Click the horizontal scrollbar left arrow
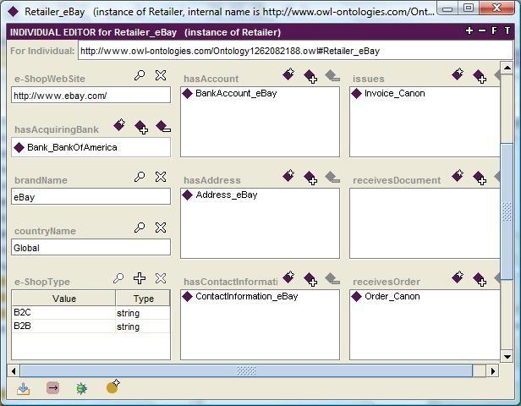The width and height of the screenshot is (521, 406). tap(14, 370)
